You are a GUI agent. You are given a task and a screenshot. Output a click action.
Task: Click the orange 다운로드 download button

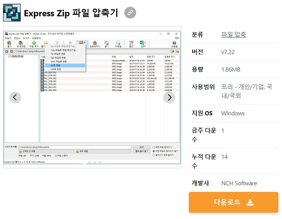(x=233, y=202)
